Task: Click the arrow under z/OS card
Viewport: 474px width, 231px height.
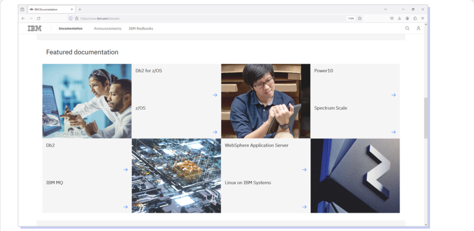Action: tap(215, 132)
